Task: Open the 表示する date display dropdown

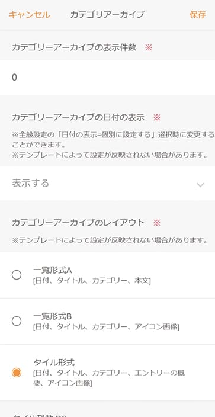Action: [108, 184]
